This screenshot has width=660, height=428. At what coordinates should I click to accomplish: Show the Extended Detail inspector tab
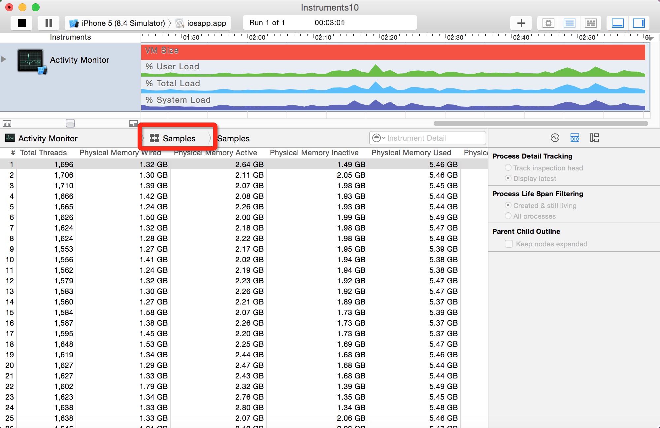pyautogui.click(x=595, y=138)
